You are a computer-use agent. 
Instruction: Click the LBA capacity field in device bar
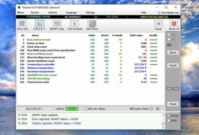tap(154, 17)
